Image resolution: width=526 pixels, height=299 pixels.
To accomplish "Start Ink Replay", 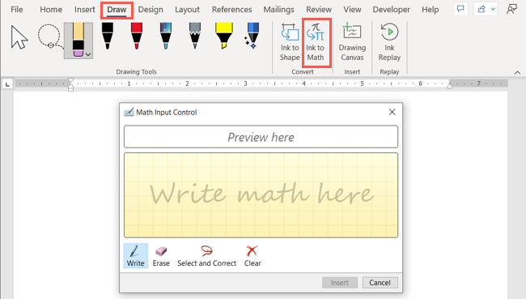I will click(389, 42).
